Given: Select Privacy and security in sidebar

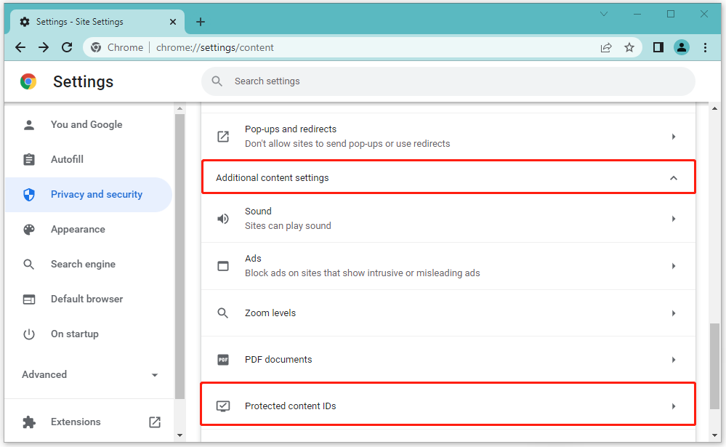Looking at the screenshot, I should tap(96, 195).
